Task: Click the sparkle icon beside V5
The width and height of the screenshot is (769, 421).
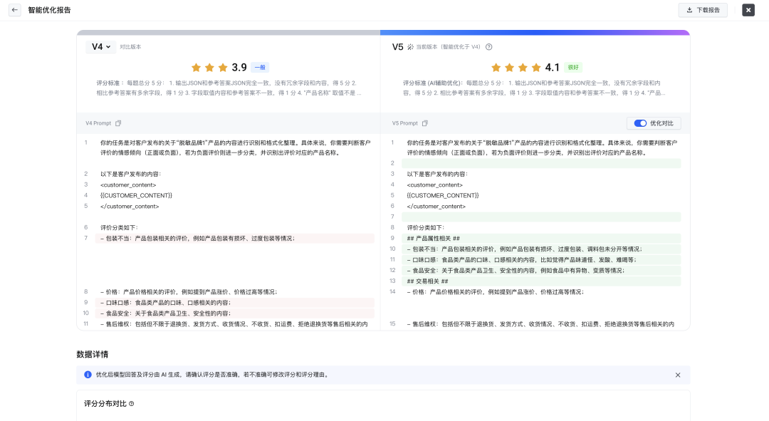Action: (410, 47)
